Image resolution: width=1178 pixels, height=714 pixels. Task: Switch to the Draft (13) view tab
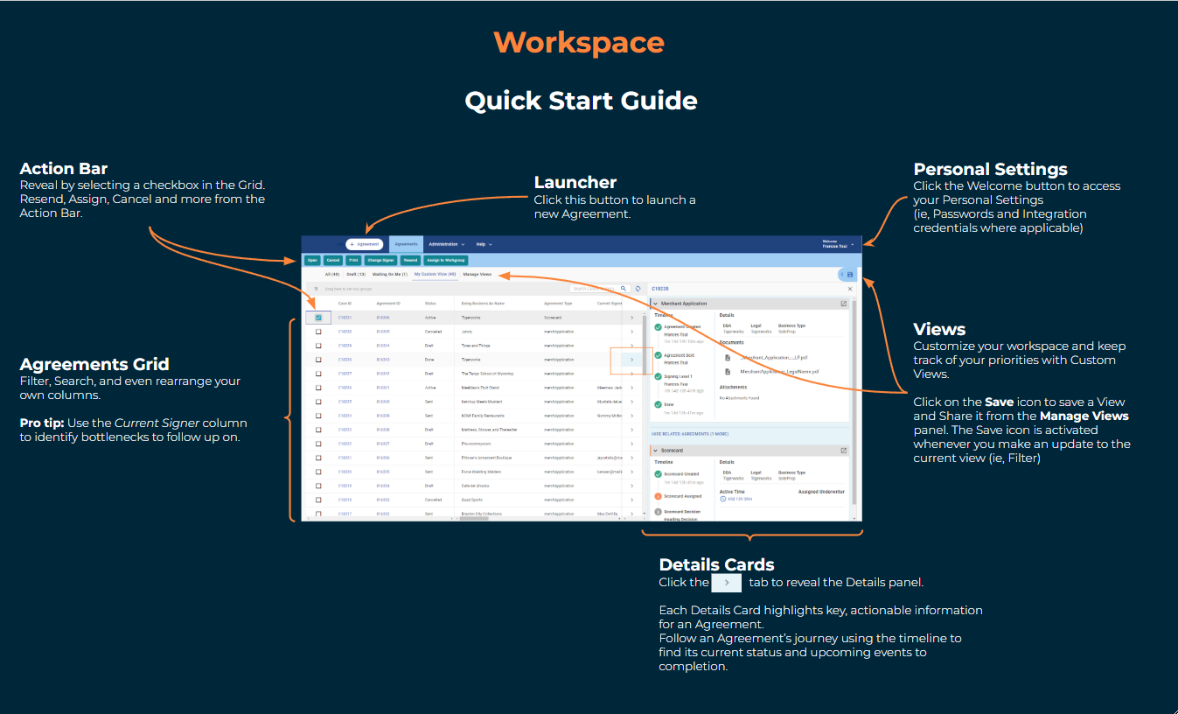point(356,274)
